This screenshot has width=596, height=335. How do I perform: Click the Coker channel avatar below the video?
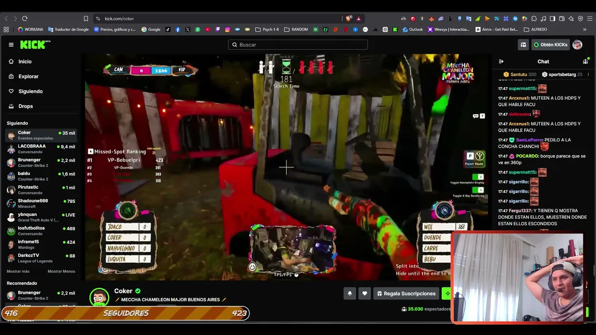coord(99,297)
